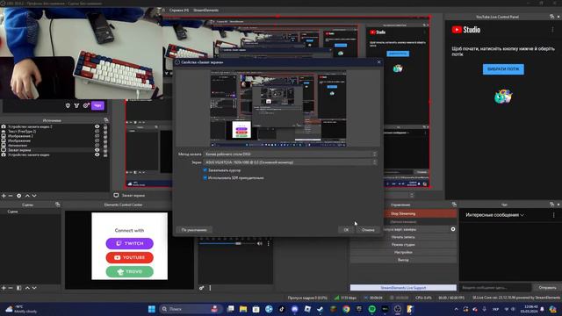The image size is (562, 316).
Task: Open 'StreamElements Live Support' link
Action: tap(403, 287)
